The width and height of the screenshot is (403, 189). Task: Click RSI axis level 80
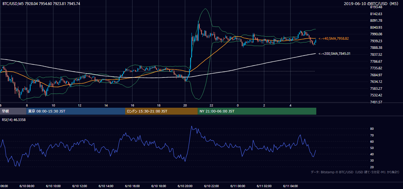tap(372, 129)
